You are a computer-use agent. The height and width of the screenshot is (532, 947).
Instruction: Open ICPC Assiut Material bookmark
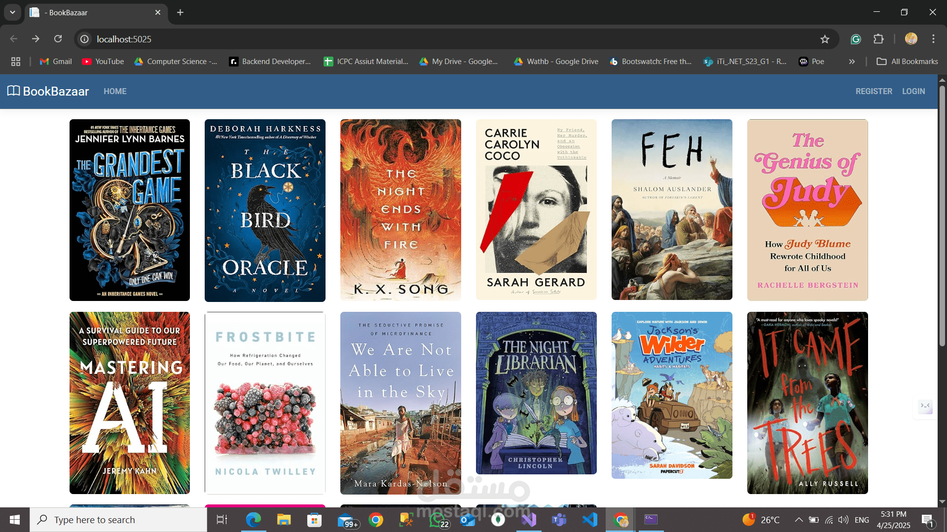[x=366, y=62]
